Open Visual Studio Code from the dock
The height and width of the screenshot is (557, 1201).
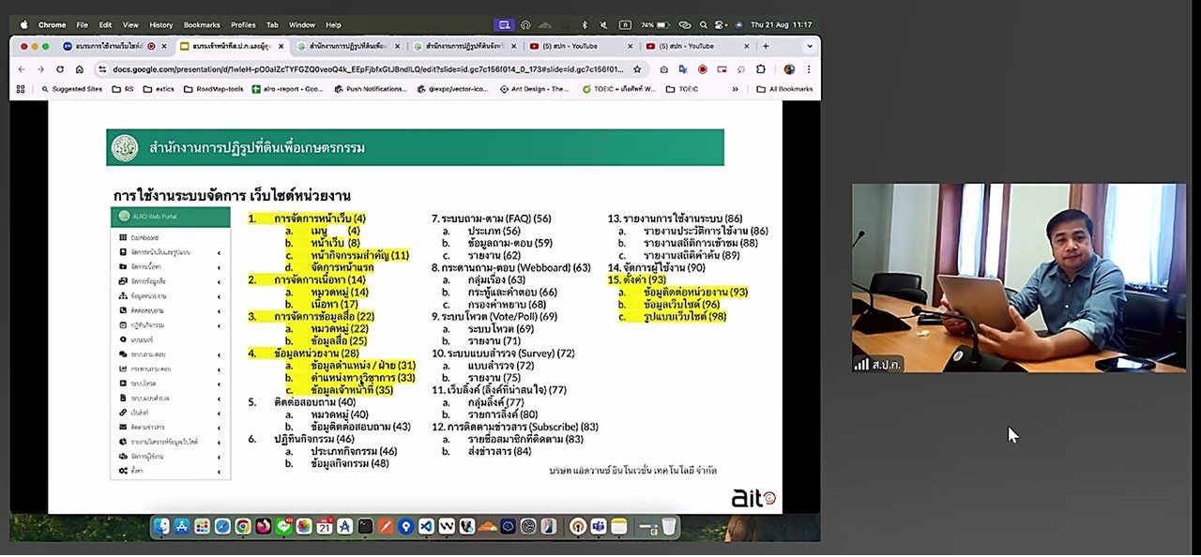pyautogui.click(x=426, y=527)
